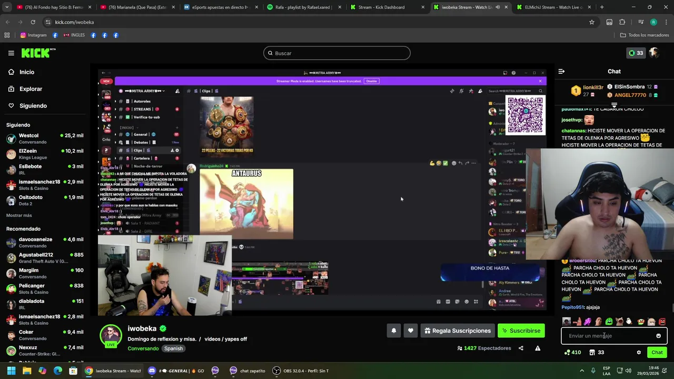Viewport: 674px width, 379px height.
Task: Click 'Regala Suscripciones' button
Action: point(458,331)
